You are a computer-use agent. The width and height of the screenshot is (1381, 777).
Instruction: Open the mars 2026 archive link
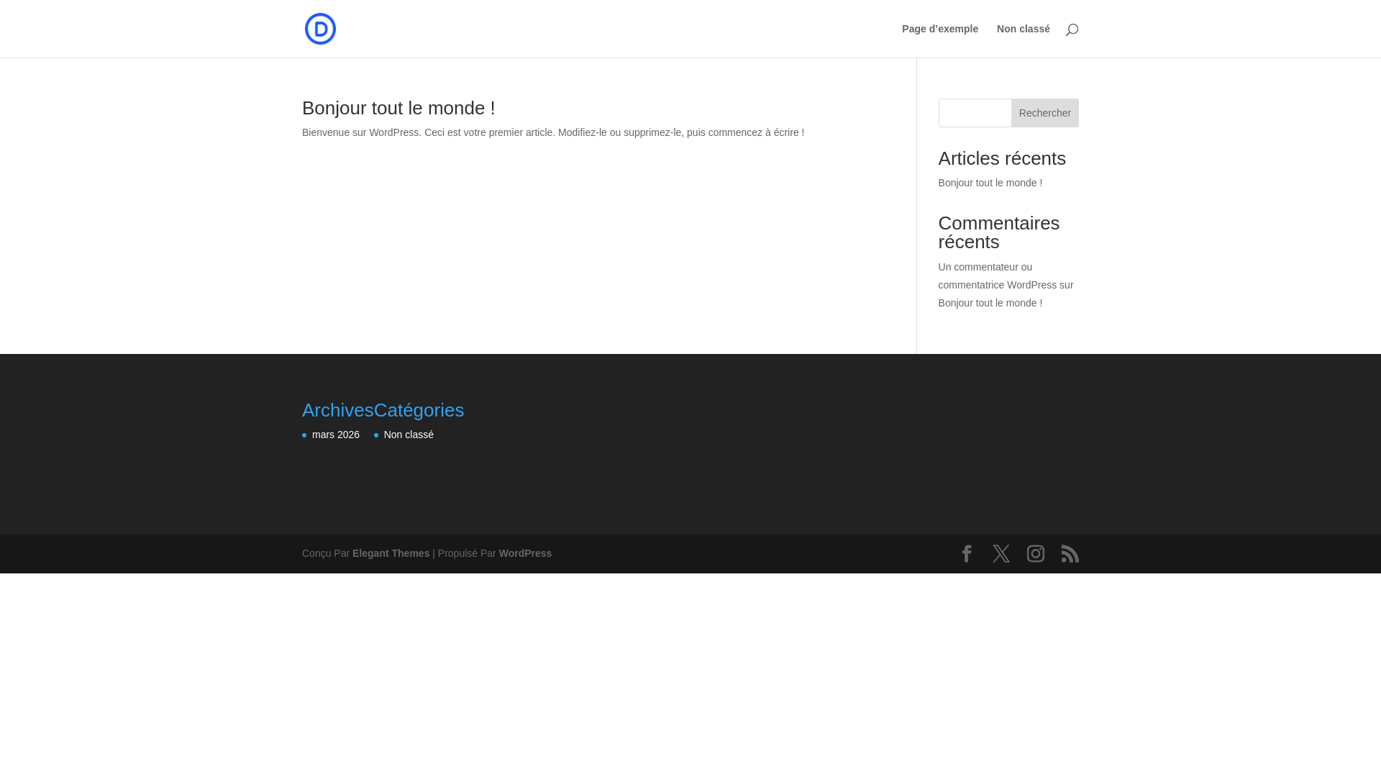(336, 435)
